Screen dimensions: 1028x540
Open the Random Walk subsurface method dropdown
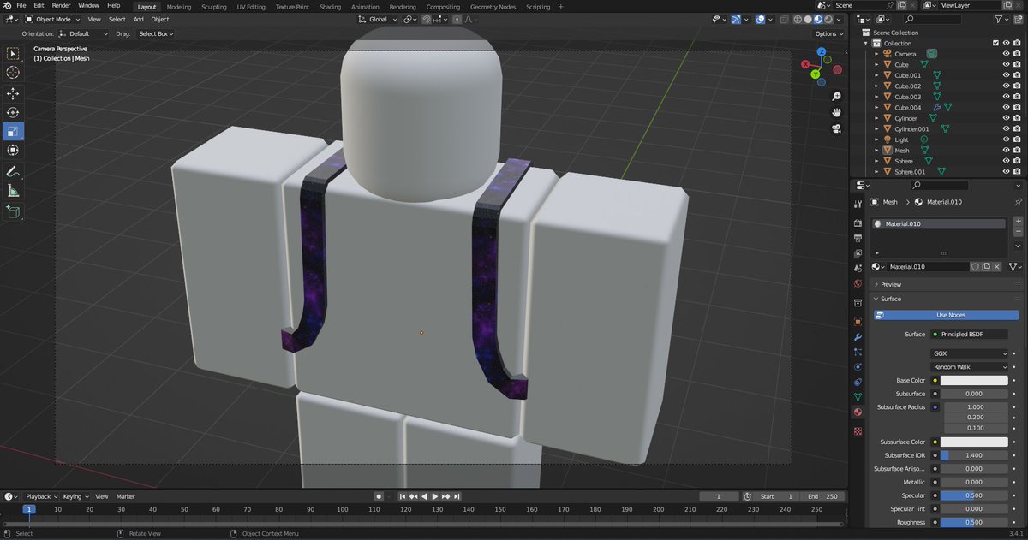tap(970, 367)
